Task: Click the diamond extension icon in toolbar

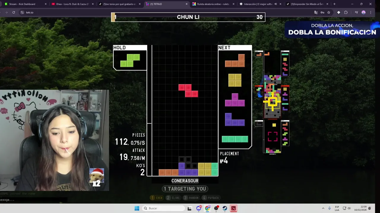Action: click(x=339, y=12)
